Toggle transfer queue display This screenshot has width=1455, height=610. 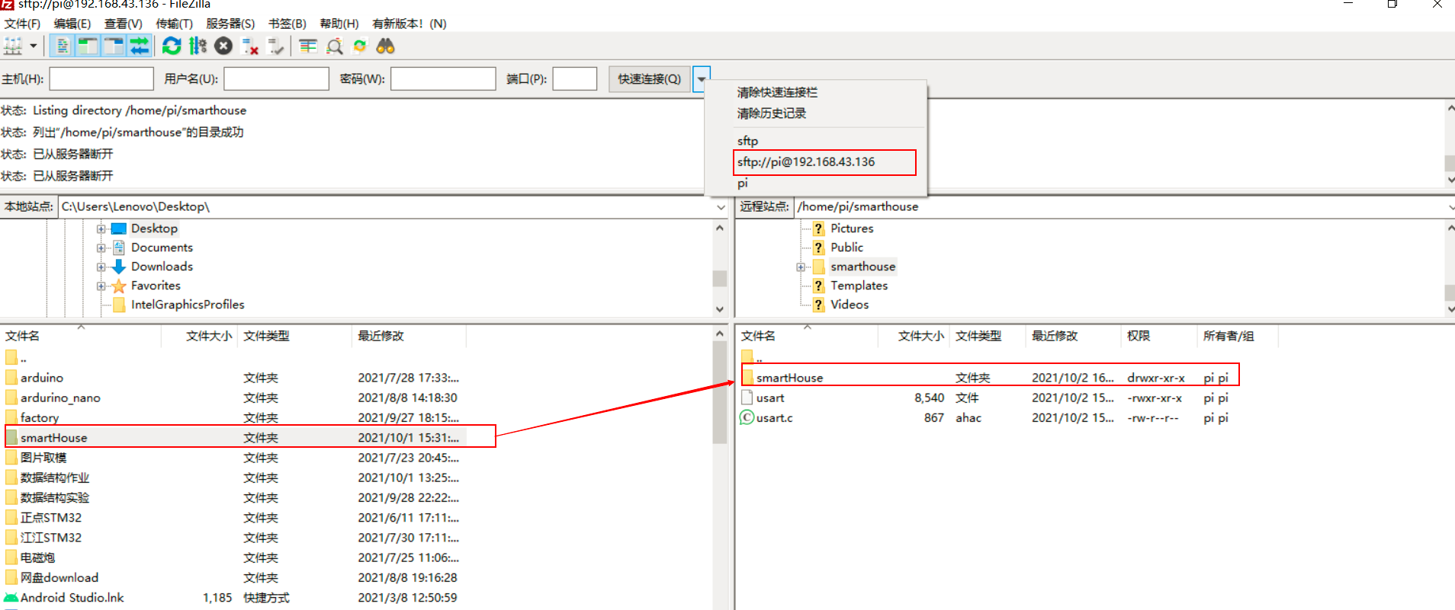tap(139, 46)
